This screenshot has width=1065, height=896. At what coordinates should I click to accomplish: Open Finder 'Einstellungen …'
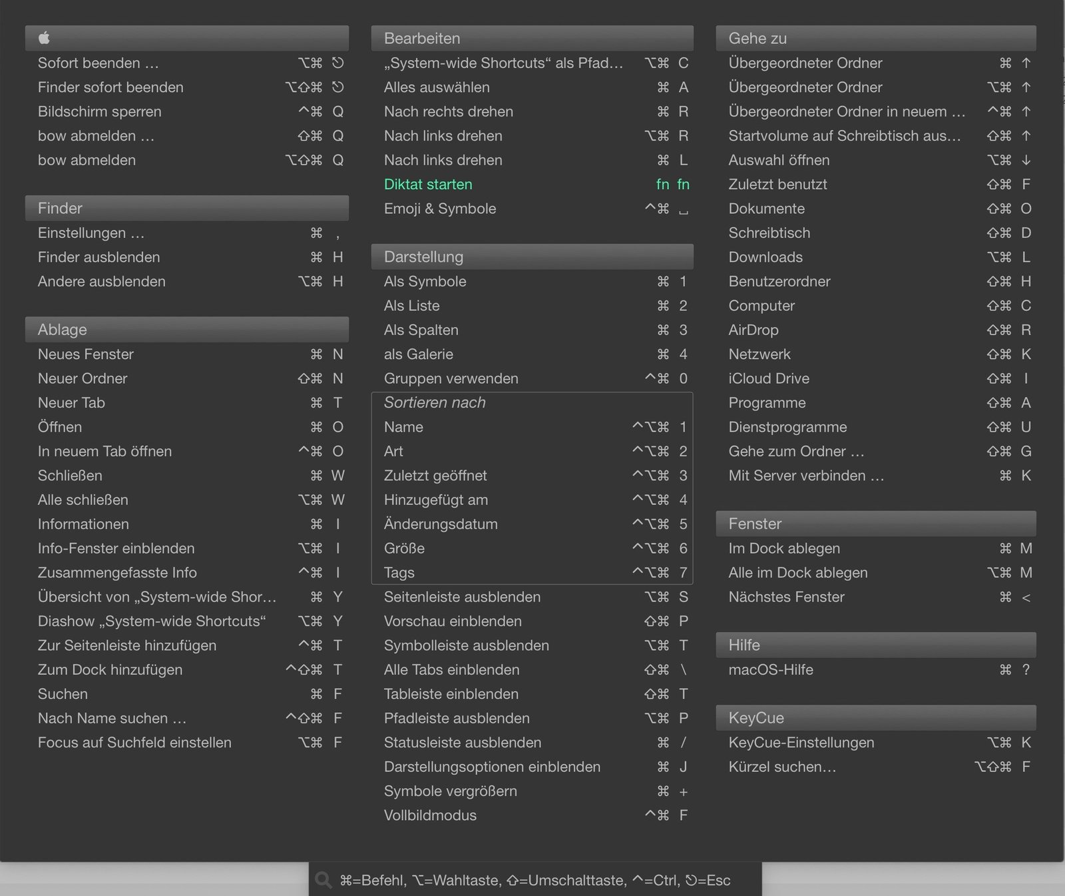click(187, 233)
